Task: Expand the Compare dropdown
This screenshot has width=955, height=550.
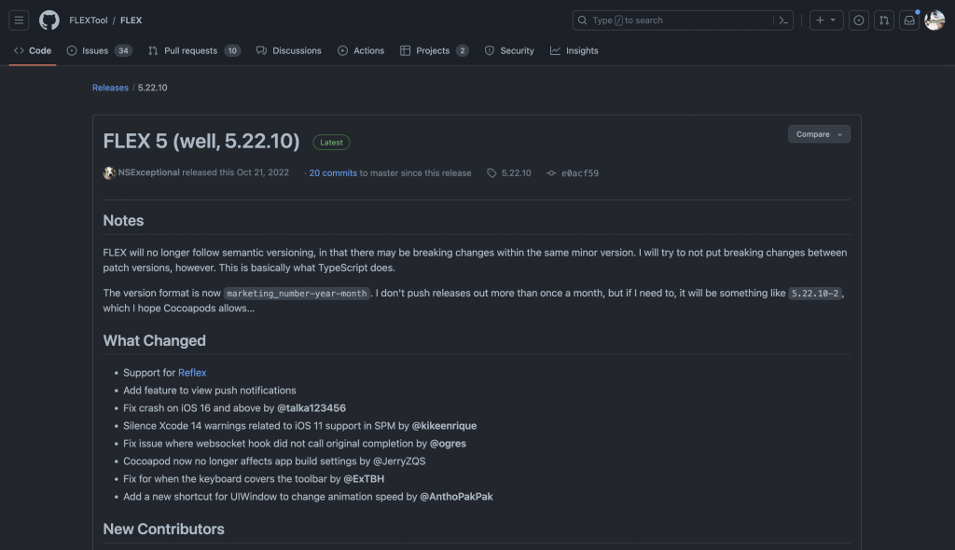Action: point(819,134)
